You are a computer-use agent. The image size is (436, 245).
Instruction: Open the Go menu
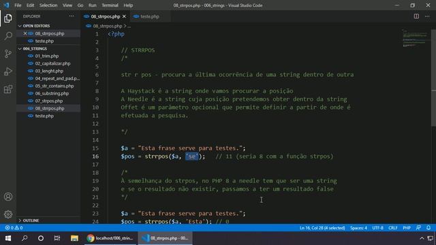pyautogui.click(x=80, y=5)
